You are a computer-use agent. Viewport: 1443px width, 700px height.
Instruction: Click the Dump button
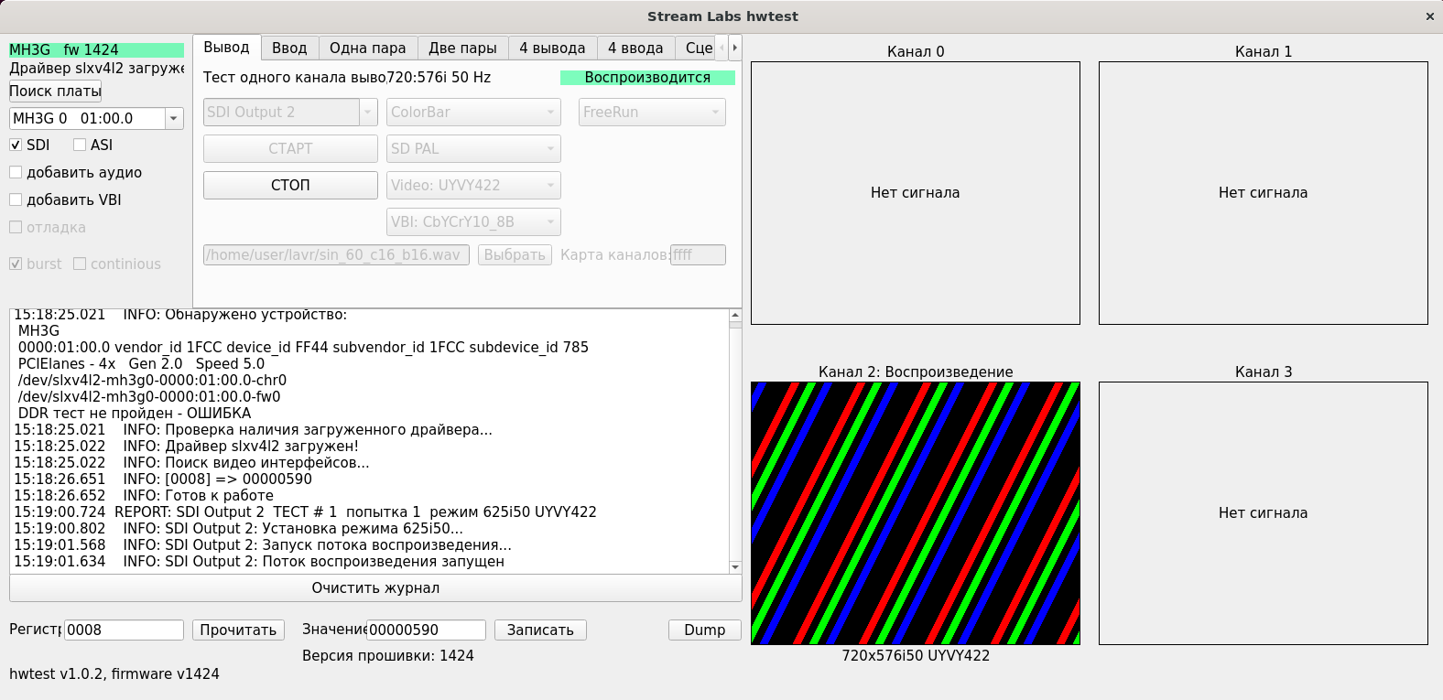[x=705, y=630]
